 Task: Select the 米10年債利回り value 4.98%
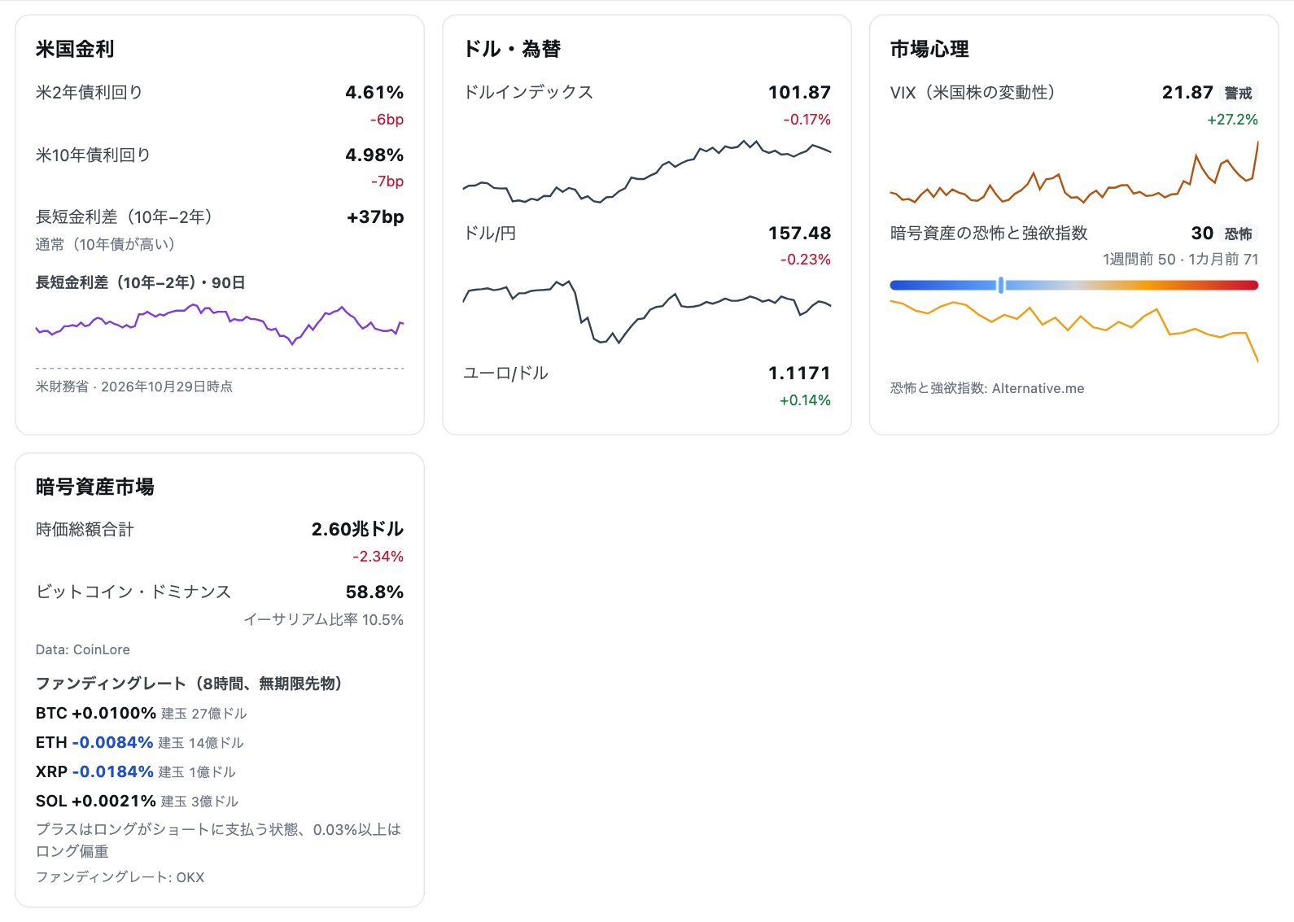pos(374,155)
